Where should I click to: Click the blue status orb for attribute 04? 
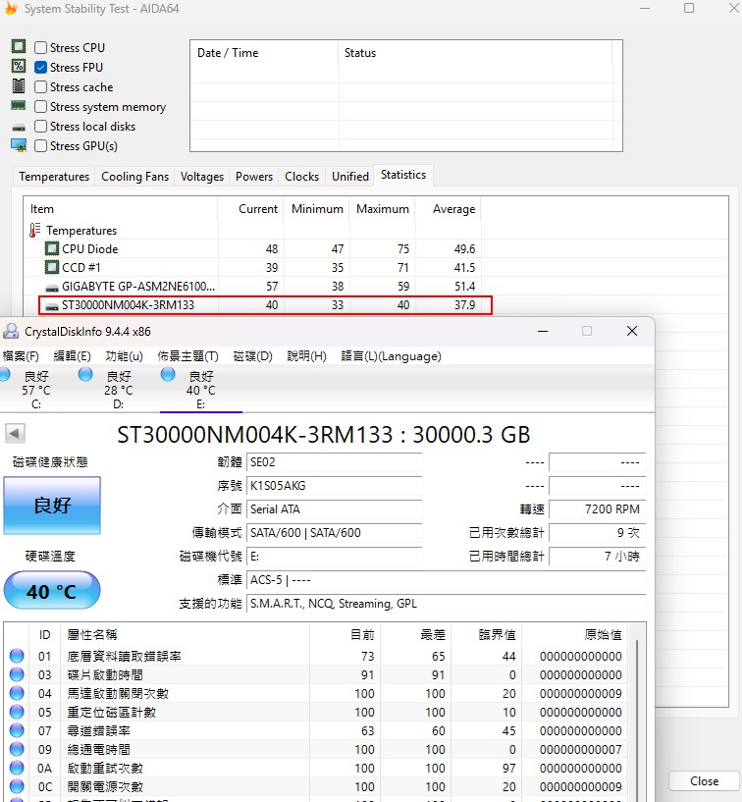click(17, 693)
